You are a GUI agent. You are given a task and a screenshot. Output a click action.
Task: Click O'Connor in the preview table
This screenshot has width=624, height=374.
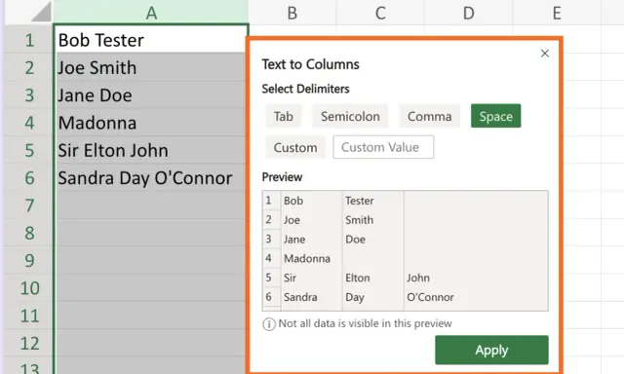pyautogui.click(x=430, y=297)
